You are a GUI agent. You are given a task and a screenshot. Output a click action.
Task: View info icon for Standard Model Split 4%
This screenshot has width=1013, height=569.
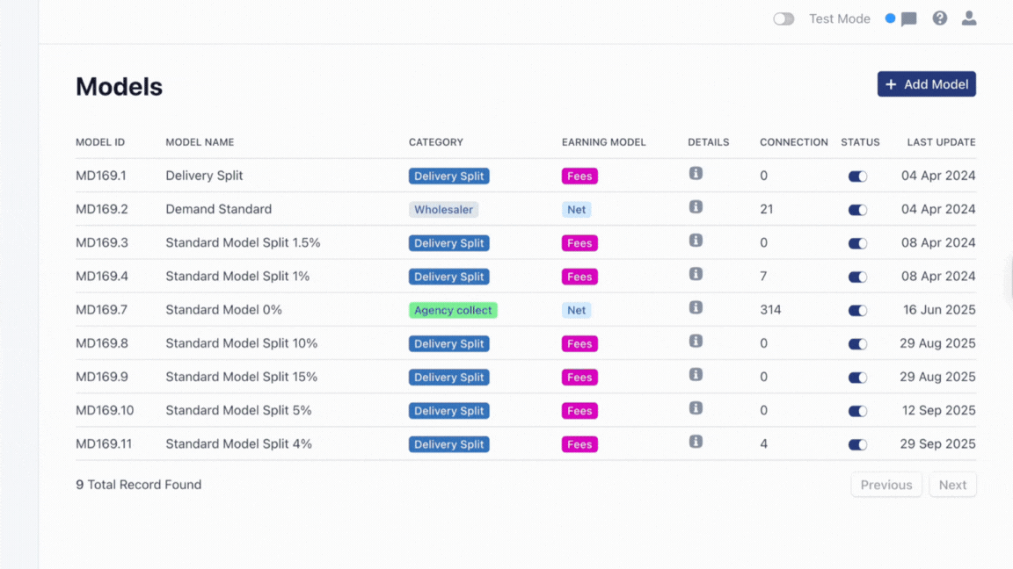pyautogui.click(x=696, y=442)
